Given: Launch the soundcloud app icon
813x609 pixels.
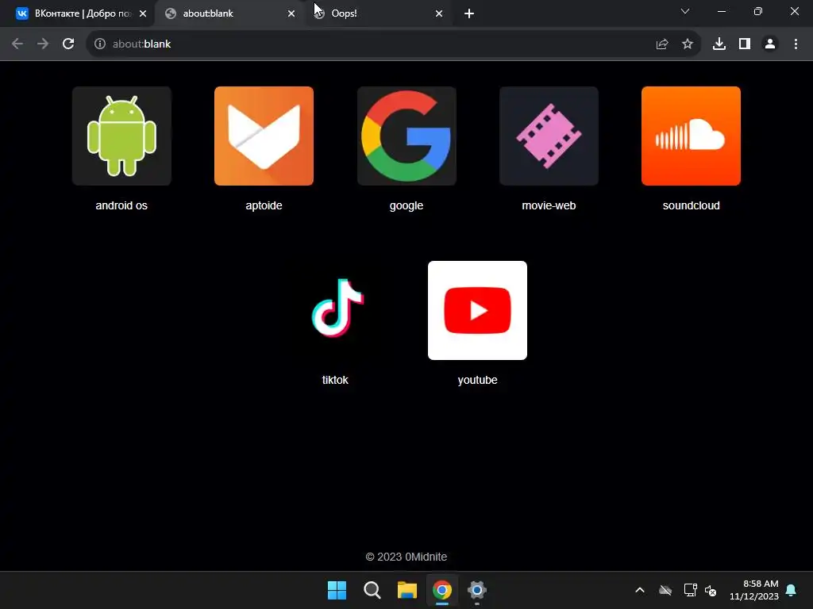Looking at the screenshot, I should 691,136.
